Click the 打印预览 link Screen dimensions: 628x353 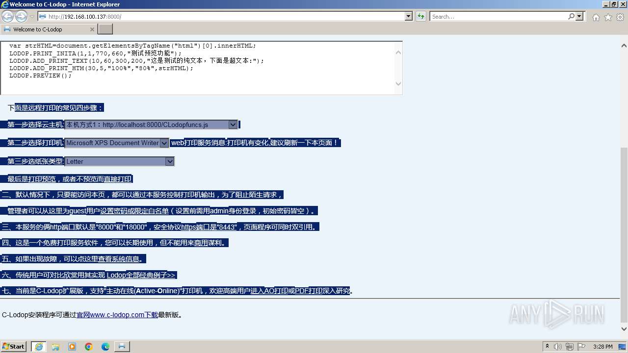(x=42, y=179)
